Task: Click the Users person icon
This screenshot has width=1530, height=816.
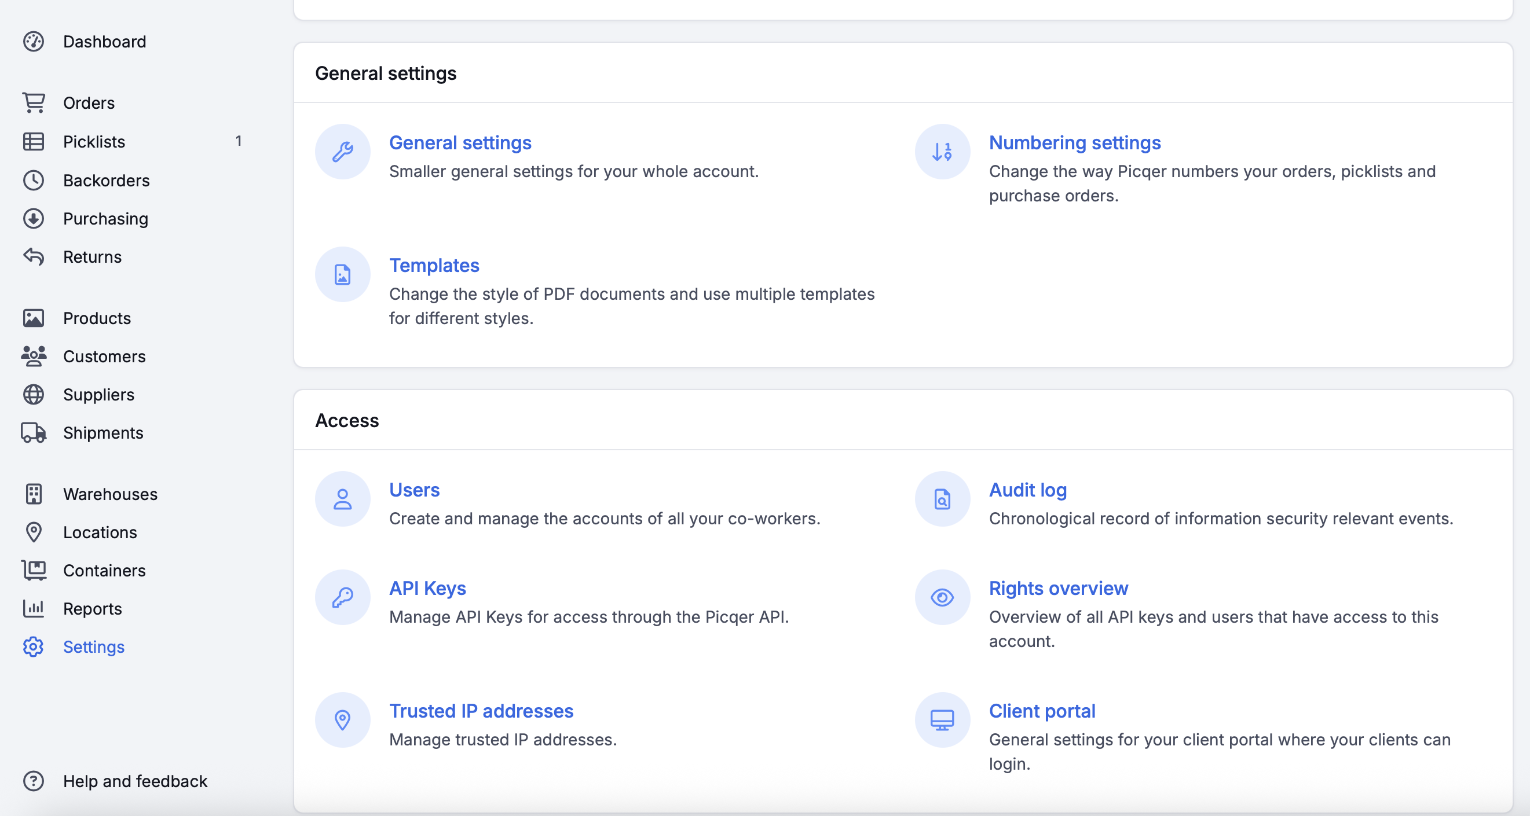Action: click(343, 499)
